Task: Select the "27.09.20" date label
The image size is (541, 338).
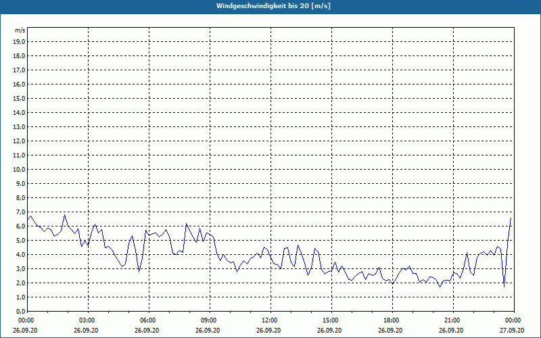Action: (x=512, y=330)
